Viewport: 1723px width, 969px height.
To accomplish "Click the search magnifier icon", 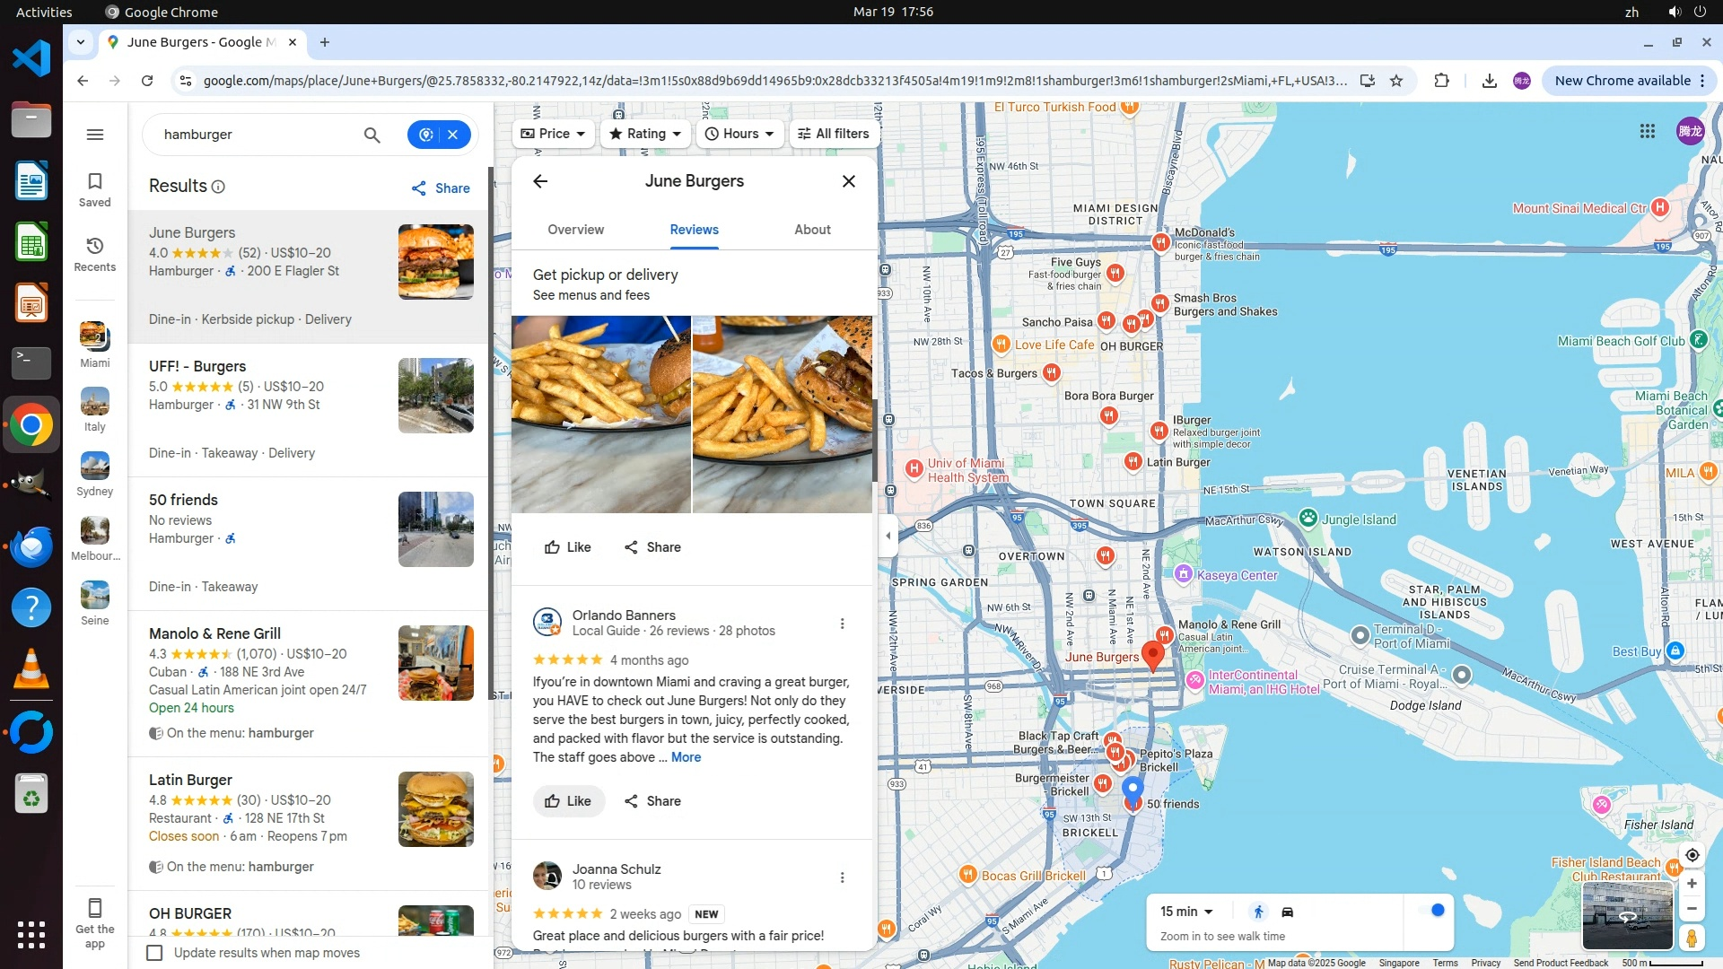I will coord(372,135).
